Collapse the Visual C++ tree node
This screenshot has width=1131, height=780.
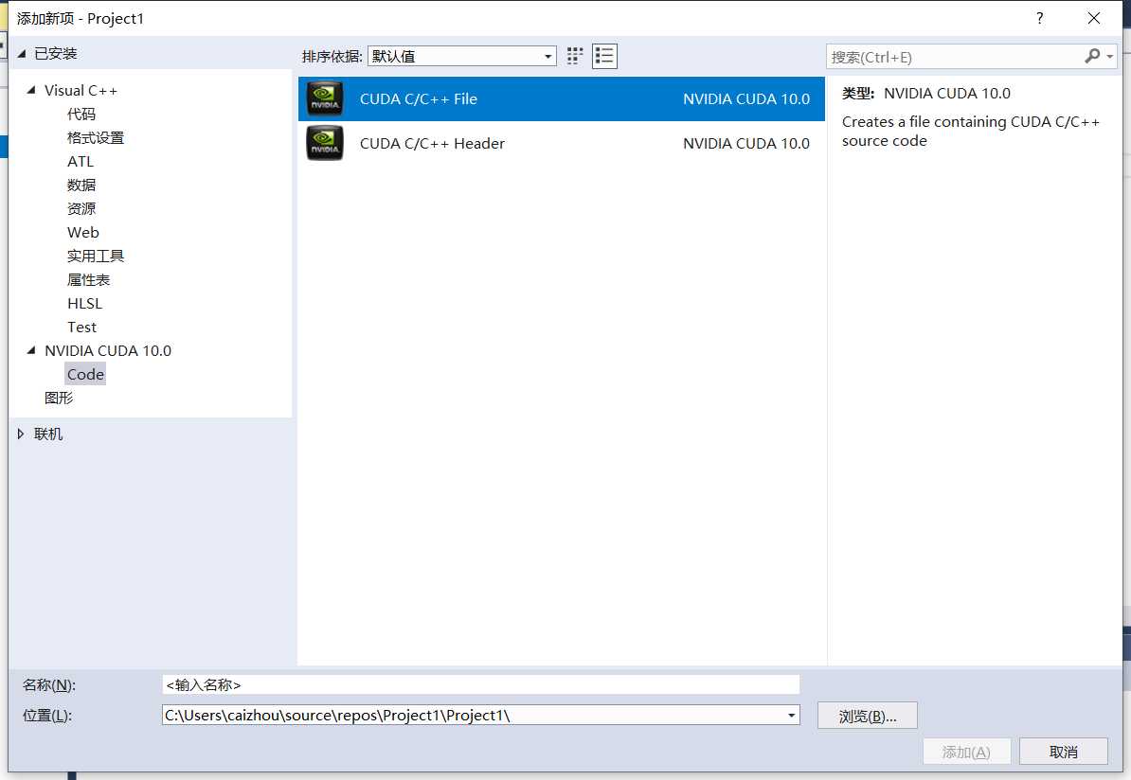coord(31,90)
